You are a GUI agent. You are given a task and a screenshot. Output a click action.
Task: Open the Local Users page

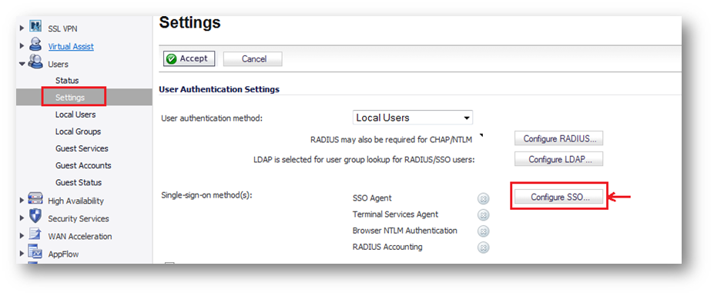tap(75, 115)
